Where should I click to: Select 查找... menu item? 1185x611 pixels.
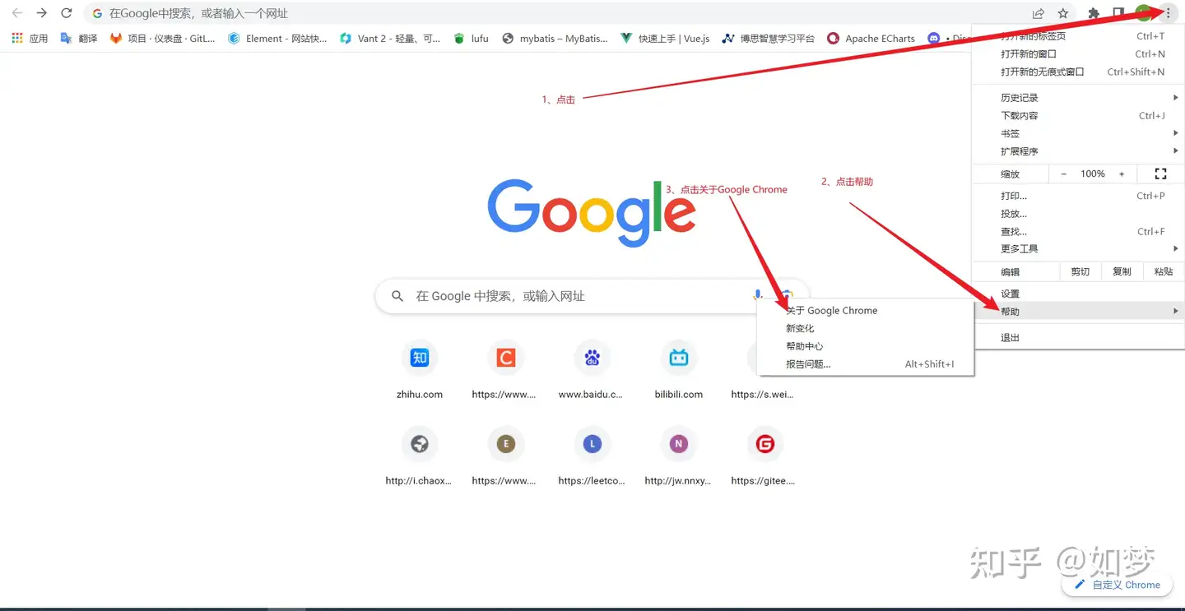1078,231
